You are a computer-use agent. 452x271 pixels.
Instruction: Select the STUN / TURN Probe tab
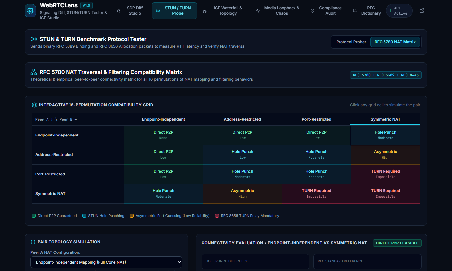[x=174, y=11]
